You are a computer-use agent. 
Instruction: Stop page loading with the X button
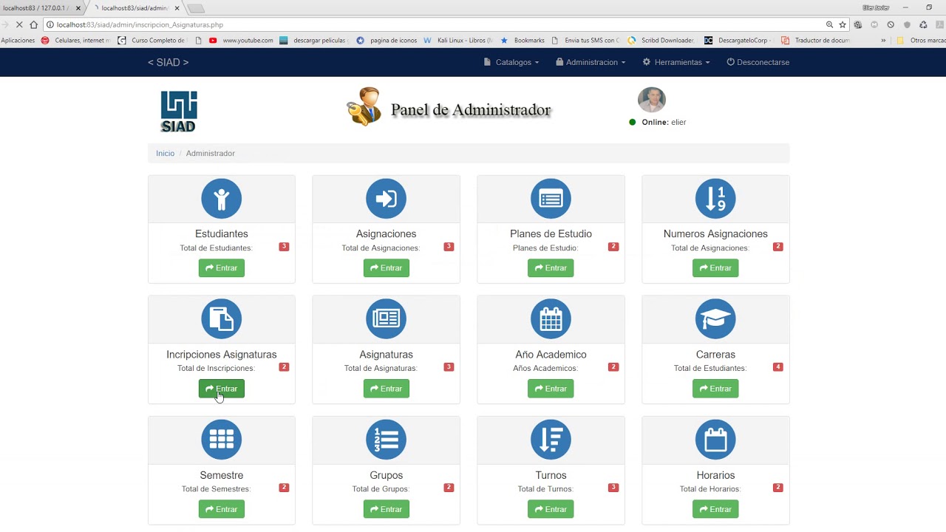click(x=18, y=24)
